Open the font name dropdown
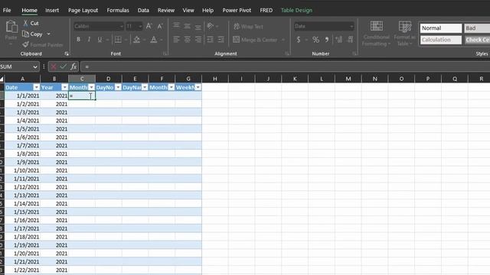The width and height of the screenshot is (490, 275). click(122, 27)
